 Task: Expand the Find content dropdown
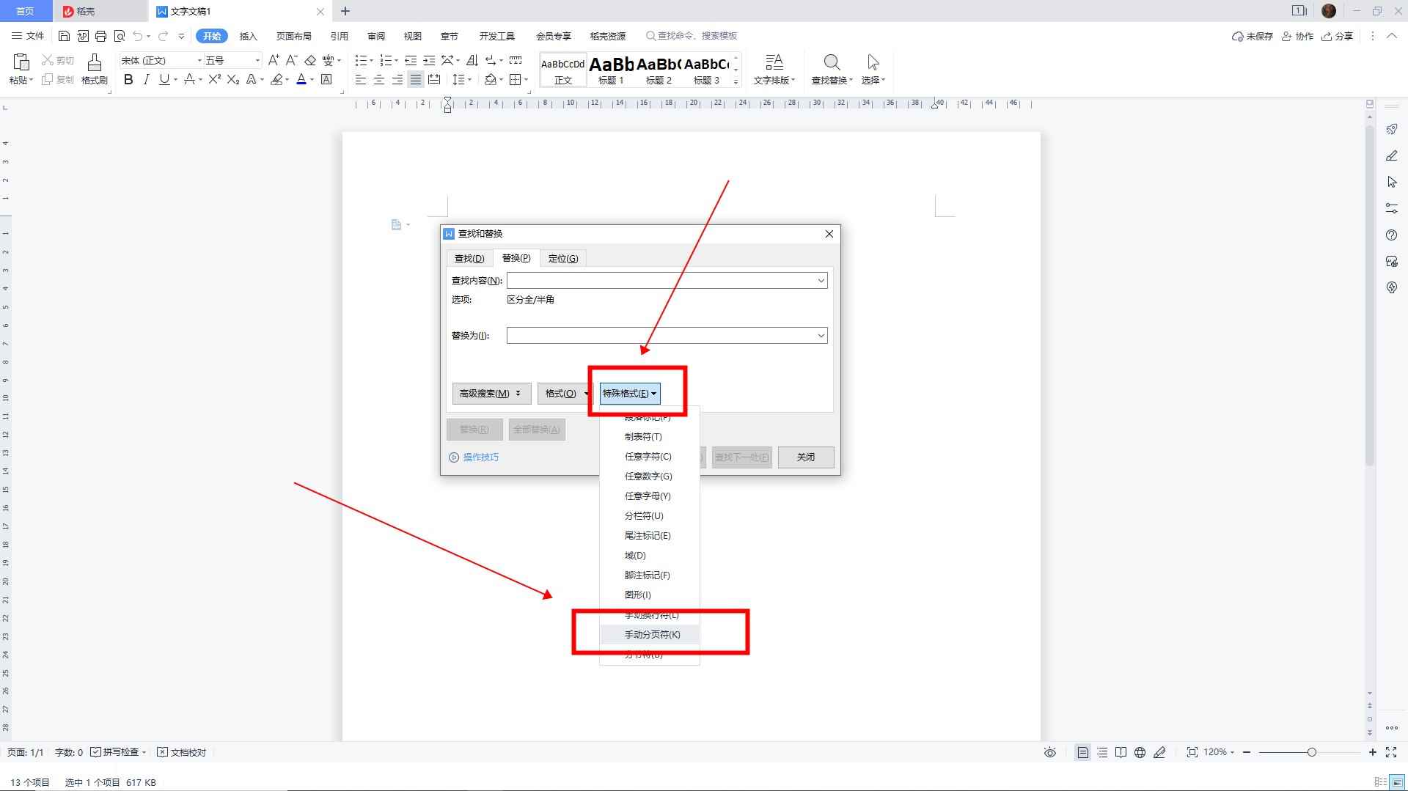(x=821, y=281)
